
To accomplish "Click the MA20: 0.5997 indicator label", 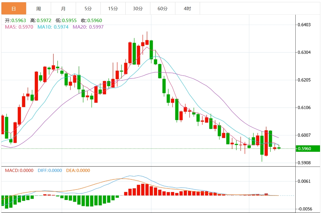I will 88,27.
